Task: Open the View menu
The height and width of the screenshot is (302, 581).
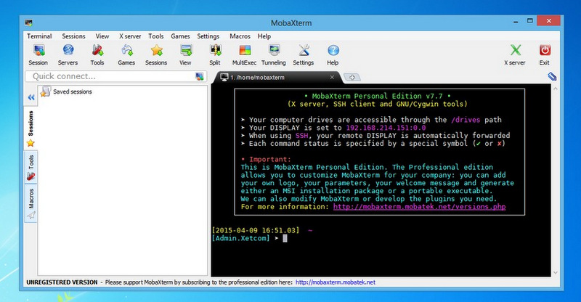Action: (102, 36)
